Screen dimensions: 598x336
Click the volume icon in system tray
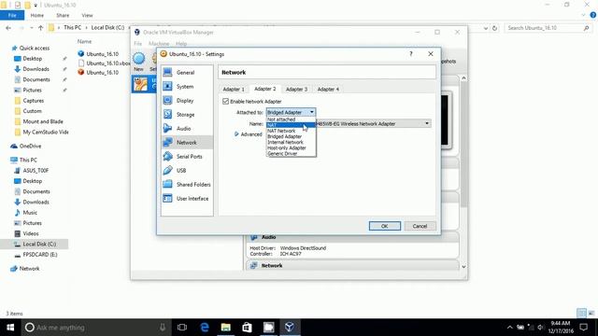[540, 328]
